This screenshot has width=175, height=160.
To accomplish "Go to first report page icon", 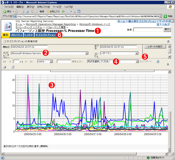I will pyautogui.click(x=5, y=62).
